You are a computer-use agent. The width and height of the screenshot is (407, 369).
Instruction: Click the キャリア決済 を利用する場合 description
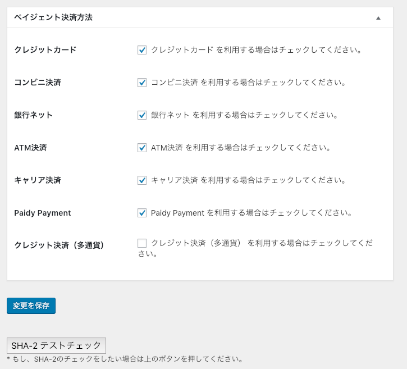click(248, 180)
